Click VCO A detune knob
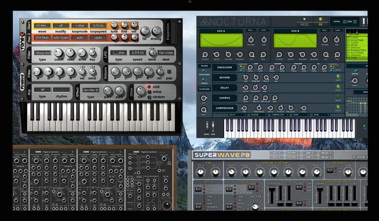Viewport: 379px width, 221px height. (x=251, y=39)
